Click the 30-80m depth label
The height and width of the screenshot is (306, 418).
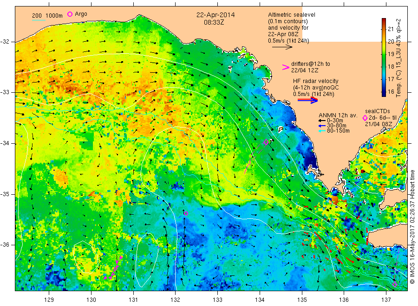point(336,126)
